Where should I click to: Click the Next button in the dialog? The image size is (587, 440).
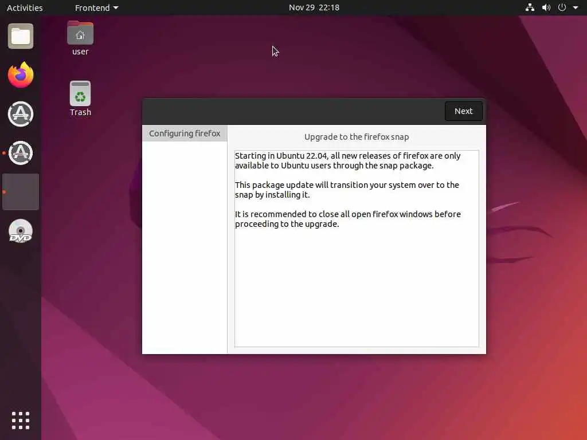click(x=463, y=111)
